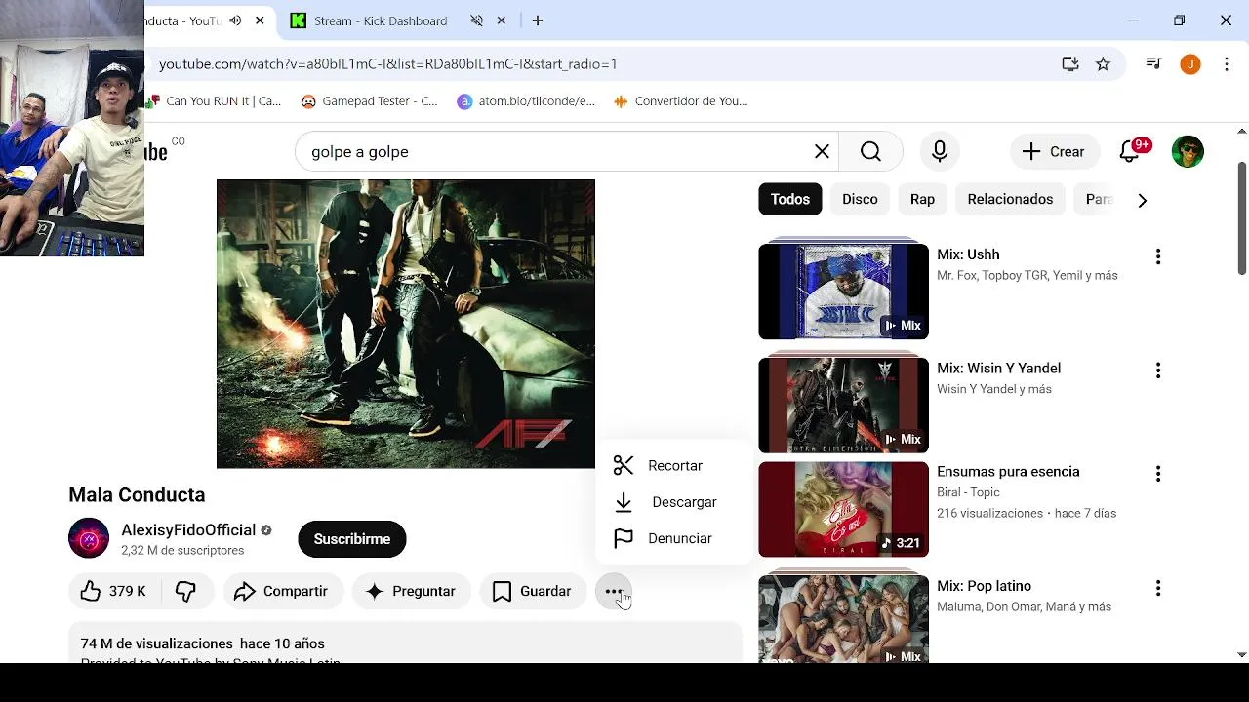Show more filter chips with arrow
1249x702 pixels.
tap(1142, 200)
